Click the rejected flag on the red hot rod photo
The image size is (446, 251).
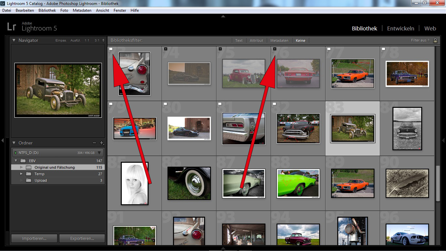coord(220,49)
